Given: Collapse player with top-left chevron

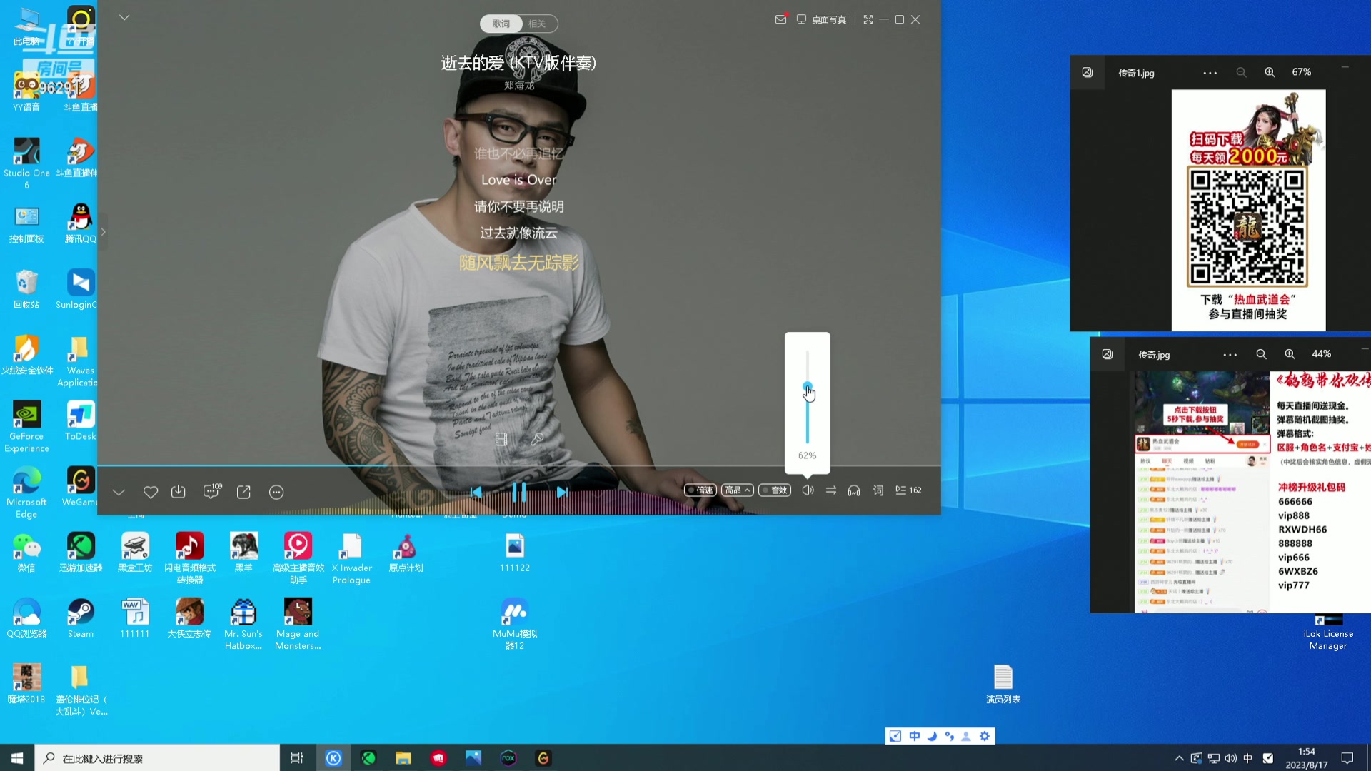Looking at the screenshot, I should [124, 17].
